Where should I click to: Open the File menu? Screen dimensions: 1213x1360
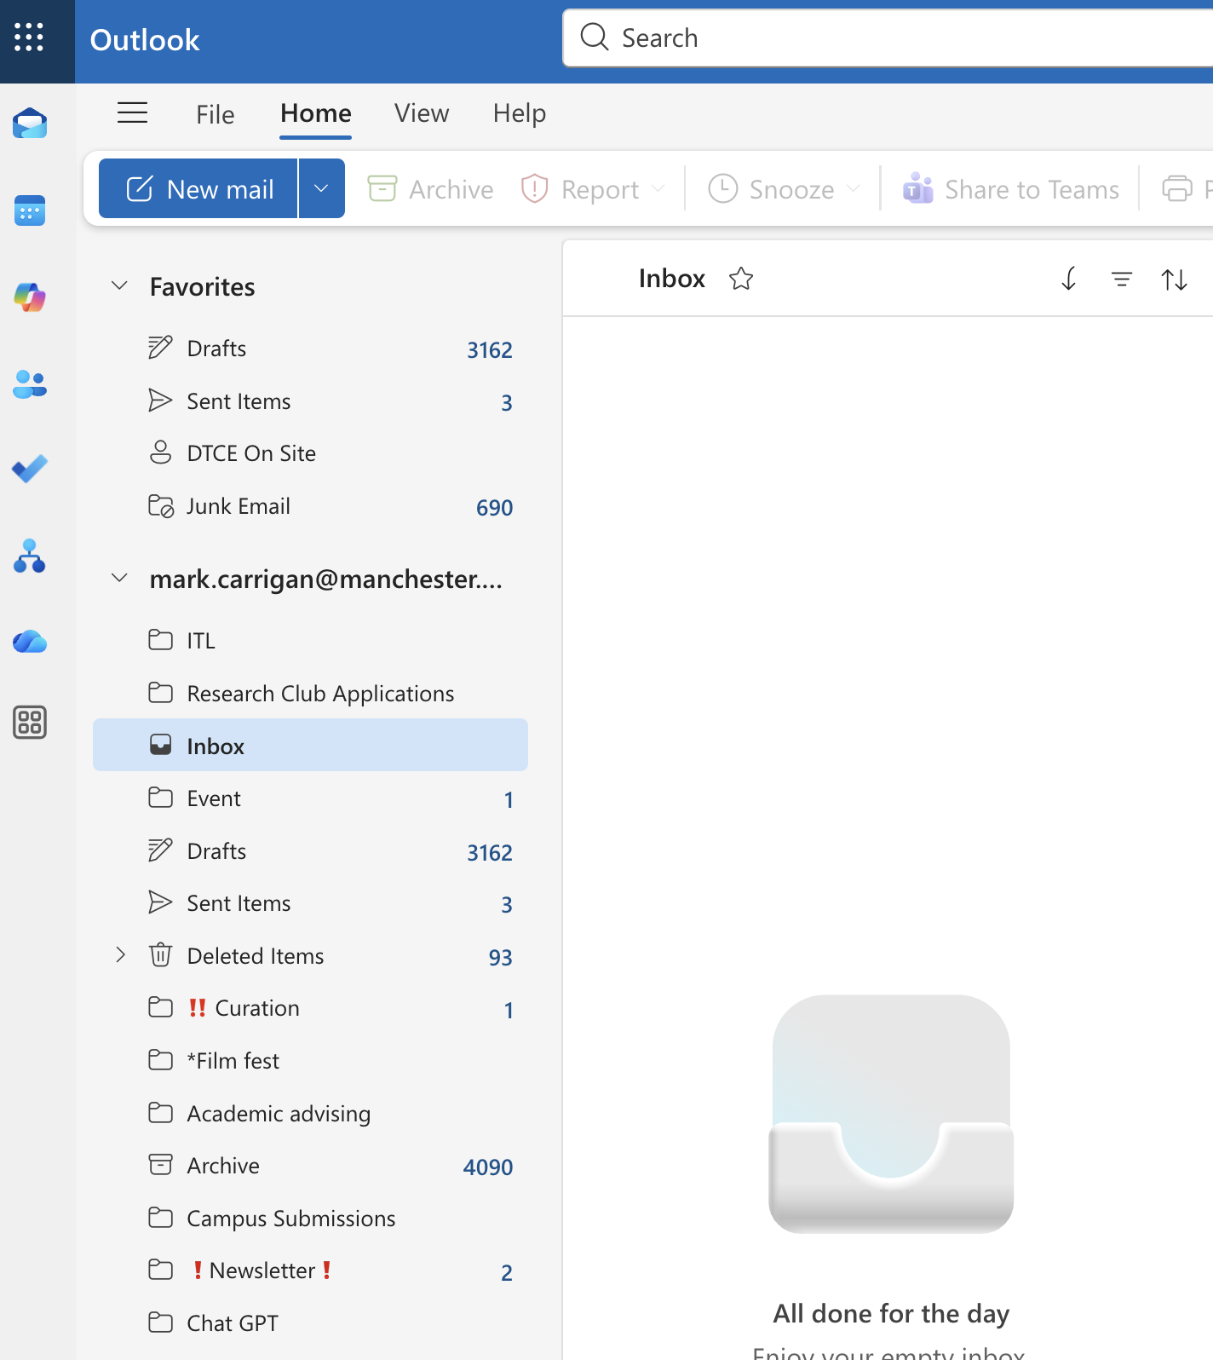215,114
